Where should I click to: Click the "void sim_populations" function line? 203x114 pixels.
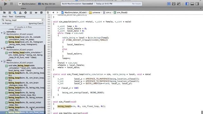click(x=92, y=22)
